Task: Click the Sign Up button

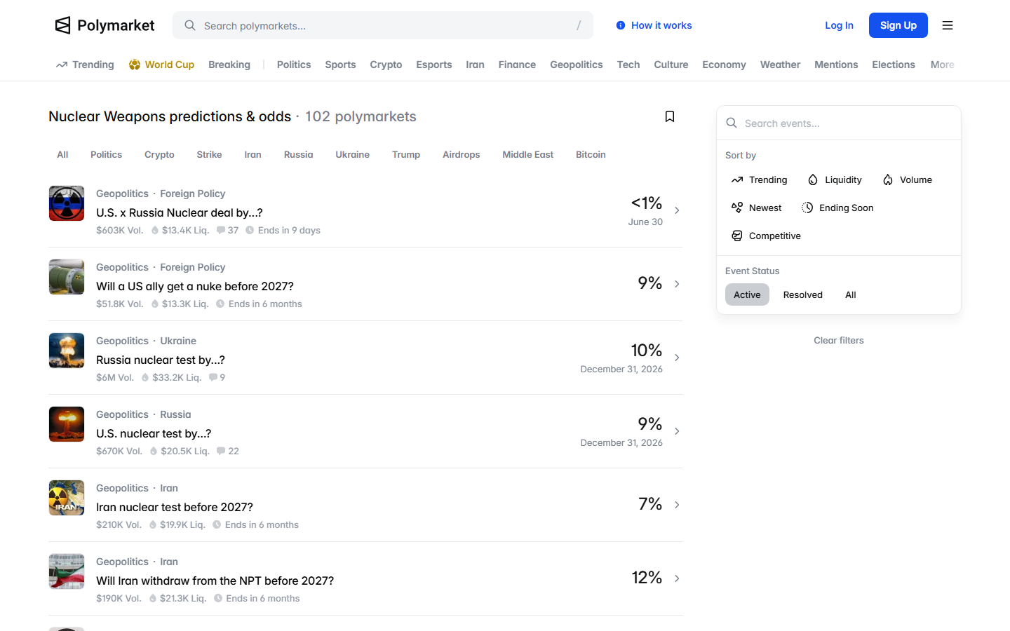Action: [898, 25]
